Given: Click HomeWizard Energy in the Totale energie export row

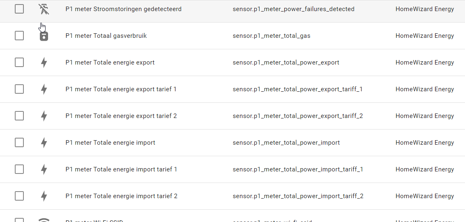Looking at the screenshot, I should [x=424, y=62].
